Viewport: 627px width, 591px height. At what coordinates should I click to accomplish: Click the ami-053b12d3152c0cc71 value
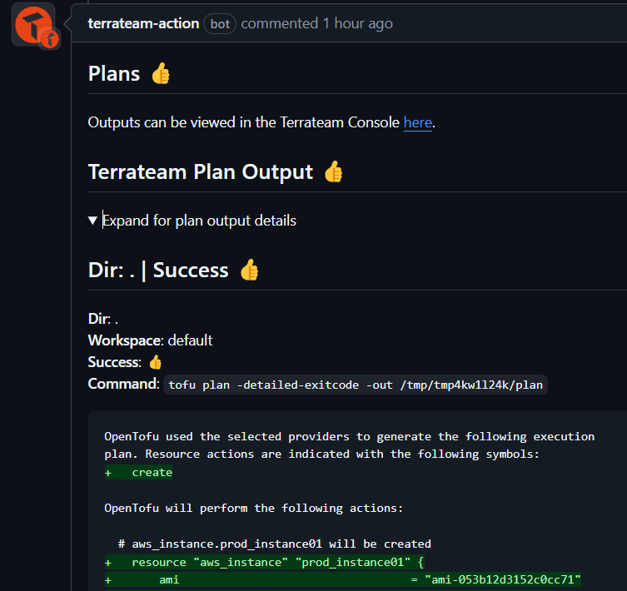point(503,580)
